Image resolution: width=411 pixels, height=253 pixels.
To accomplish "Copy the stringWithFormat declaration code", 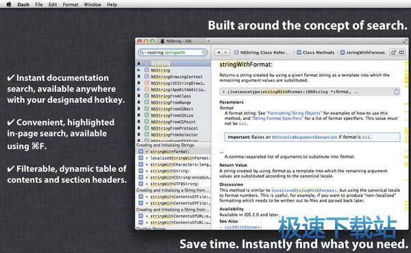I will 397,92.
